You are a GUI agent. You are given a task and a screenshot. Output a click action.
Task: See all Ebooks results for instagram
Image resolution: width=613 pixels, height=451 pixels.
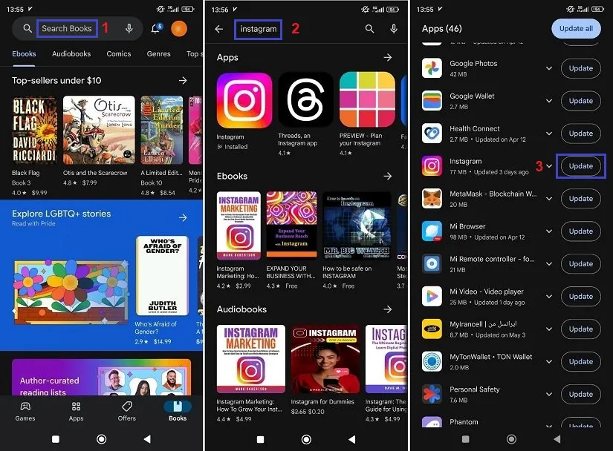pyautogui.click(x=387, y=176)
